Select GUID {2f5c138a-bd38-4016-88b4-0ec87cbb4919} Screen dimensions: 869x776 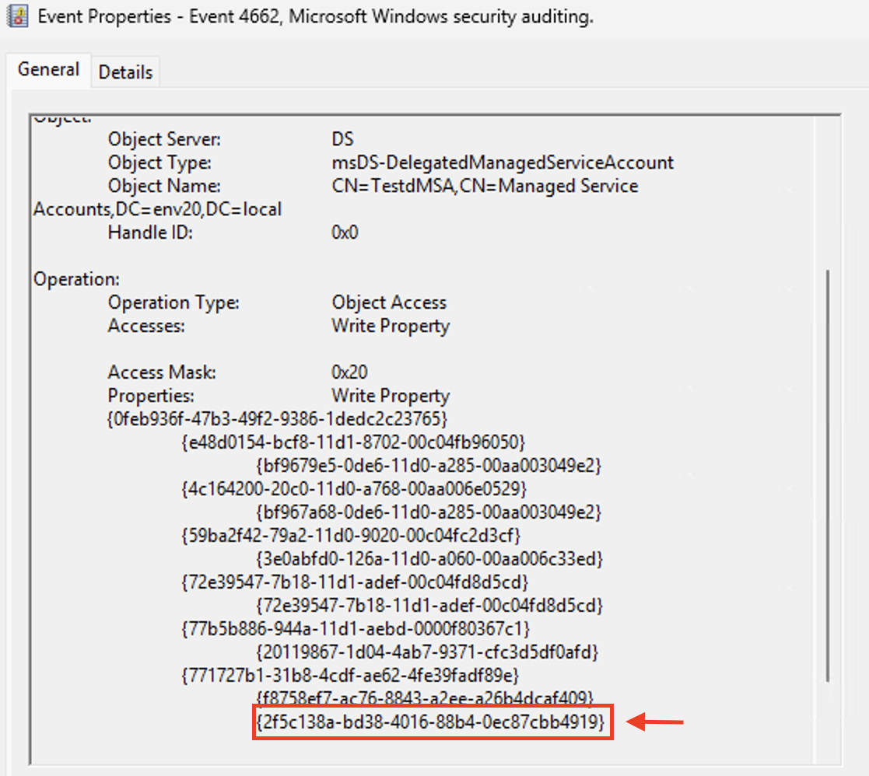[x=430, y=722]
